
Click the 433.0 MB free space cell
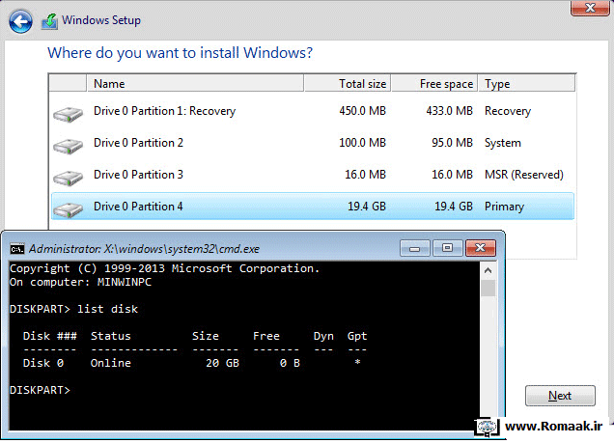(x=450, y=111)
